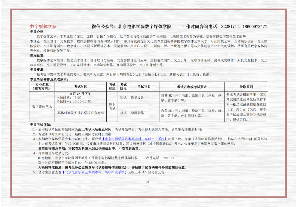Click the 专业考试须知 heading

pyautogui.click(x=41, y=125)
